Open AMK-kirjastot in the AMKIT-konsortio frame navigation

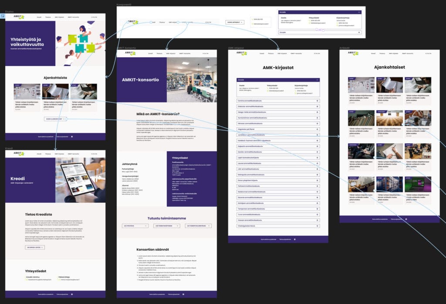(171, 53)
